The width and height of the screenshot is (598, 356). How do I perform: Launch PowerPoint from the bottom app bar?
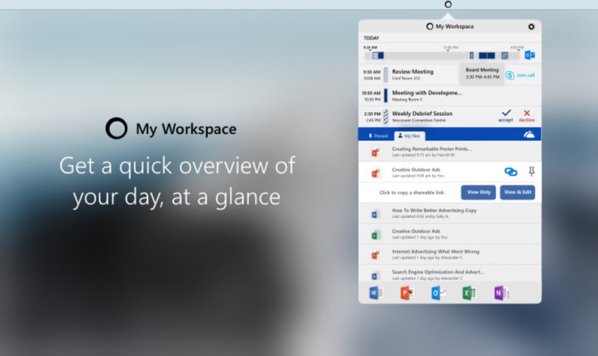(406, 293)
